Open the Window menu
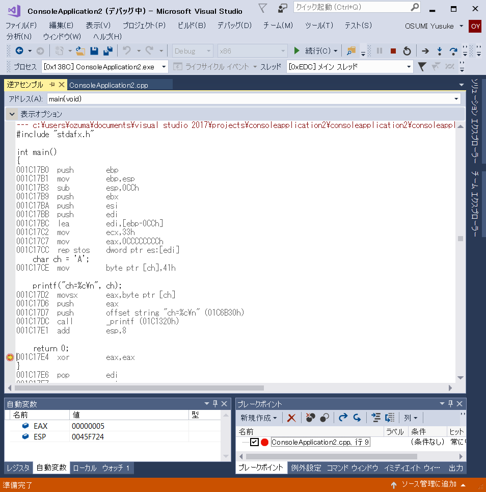This screenshot has height=492, width=486. [x=62, y=37]
